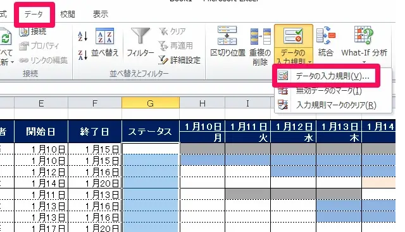Select column I header

tap(247, 103)
